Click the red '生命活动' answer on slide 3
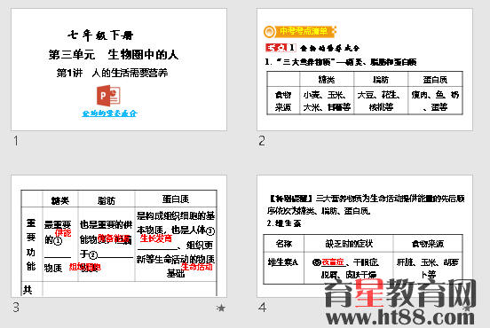 197,267
